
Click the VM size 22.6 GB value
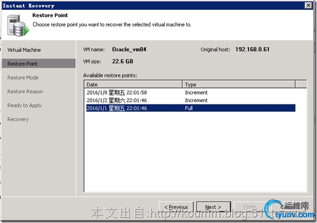coord(123,61)
